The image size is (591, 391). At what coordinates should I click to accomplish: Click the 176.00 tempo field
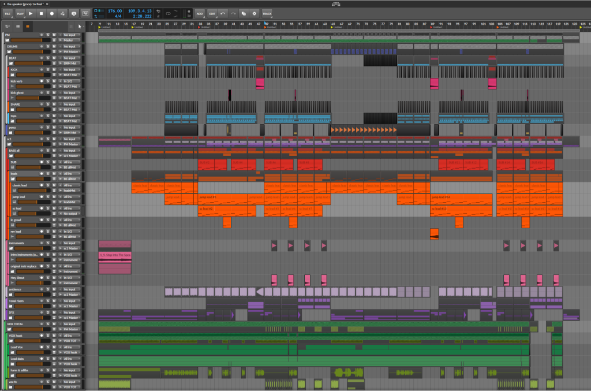[115, 10]
